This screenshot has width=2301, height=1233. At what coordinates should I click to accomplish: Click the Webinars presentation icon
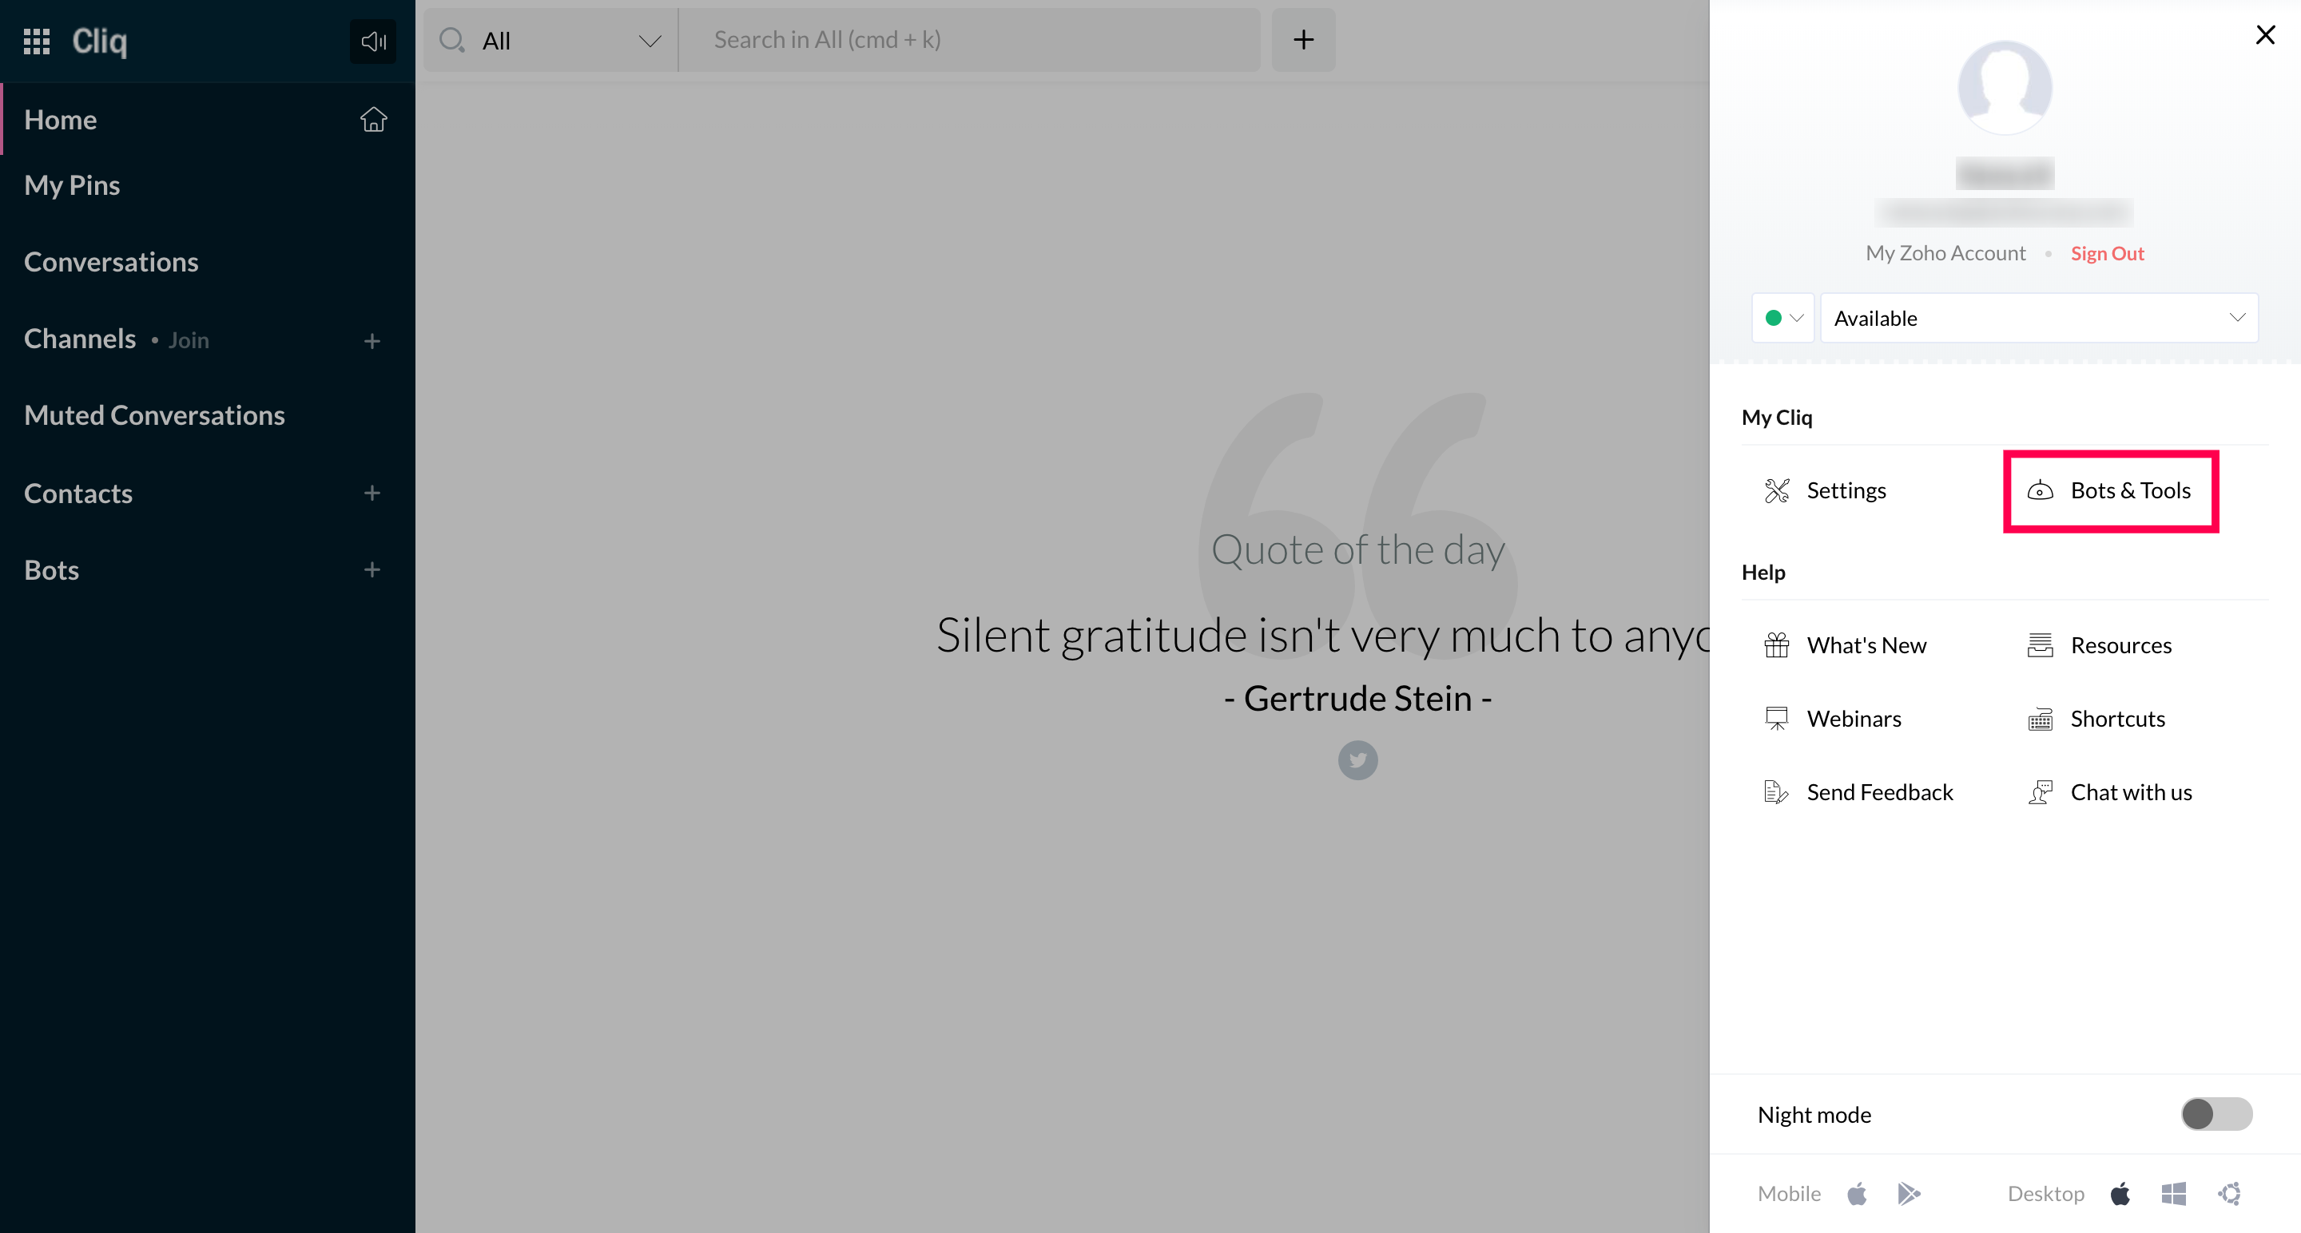pos(1777,719)
